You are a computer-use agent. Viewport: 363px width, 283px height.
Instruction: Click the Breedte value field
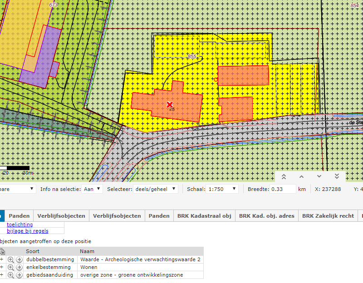(x=283, y=189)
